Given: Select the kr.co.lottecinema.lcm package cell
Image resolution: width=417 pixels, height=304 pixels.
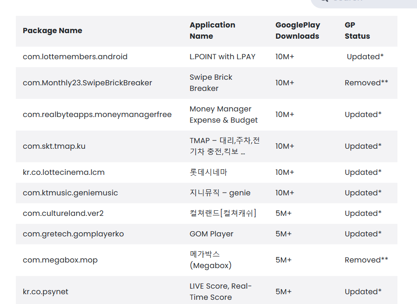Looking at the screenshot, I should tap(64, 173).
